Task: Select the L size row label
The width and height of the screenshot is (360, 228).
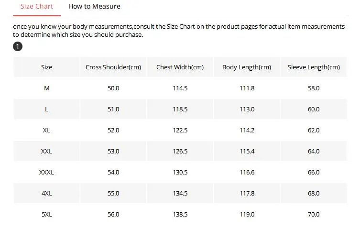Action: 46,109
